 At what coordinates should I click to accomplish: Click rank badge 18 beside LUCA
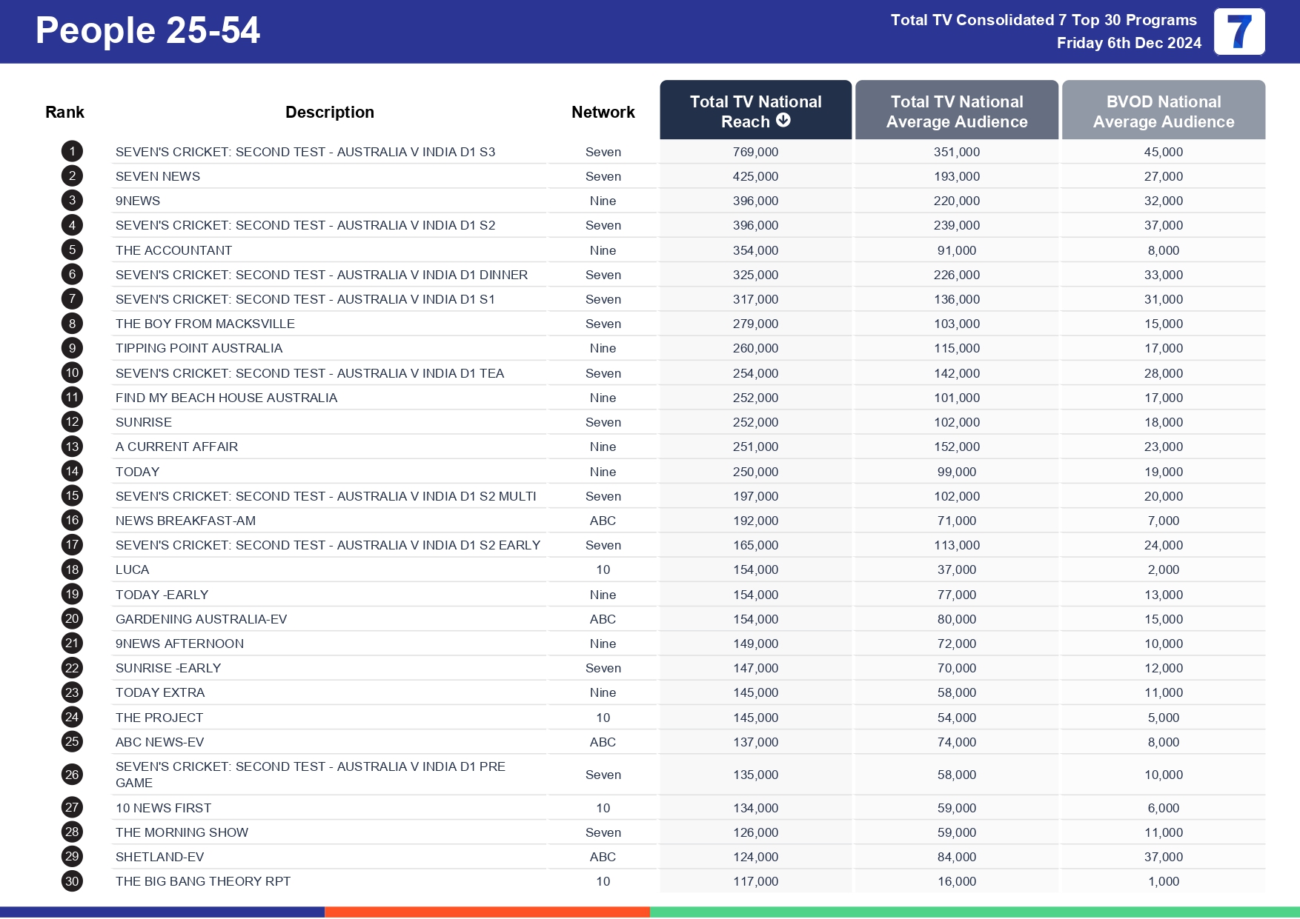(x=71, y=569)
